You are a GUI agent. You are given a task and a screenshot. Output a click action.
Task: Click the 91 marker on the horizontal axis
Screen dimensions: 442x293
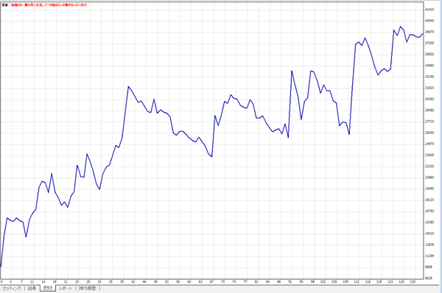tap(290, 282)
